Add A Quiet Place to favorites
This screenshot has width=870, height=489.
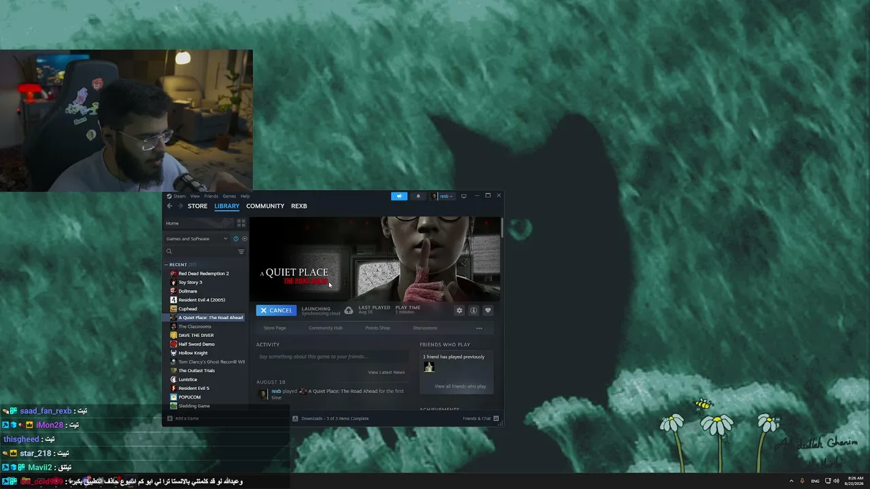tap(487, 310)
